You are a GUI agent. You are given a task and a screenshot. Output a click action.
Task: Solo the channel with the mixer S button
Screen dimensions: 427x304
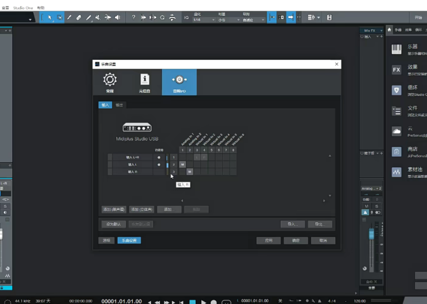pos(376,207)
